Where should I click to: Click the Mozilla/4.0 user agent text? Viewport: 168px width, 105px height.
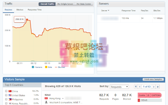tap(66, 102)
